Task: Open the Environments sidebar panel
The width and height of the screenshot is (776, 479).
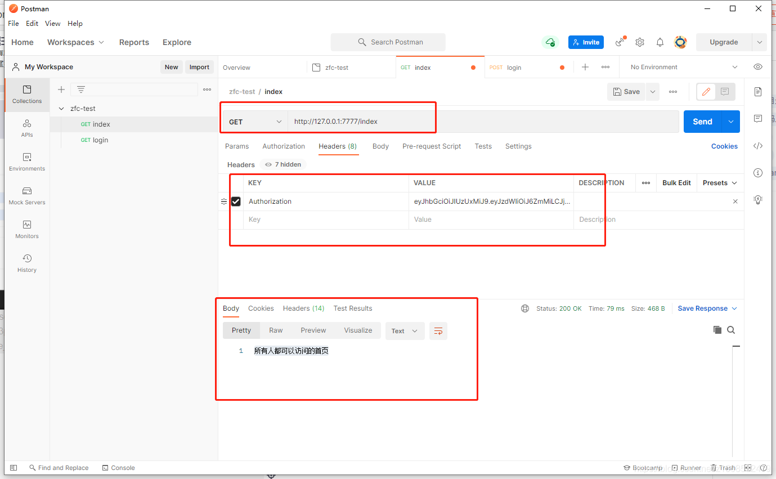Action: [x=27, y=162]
